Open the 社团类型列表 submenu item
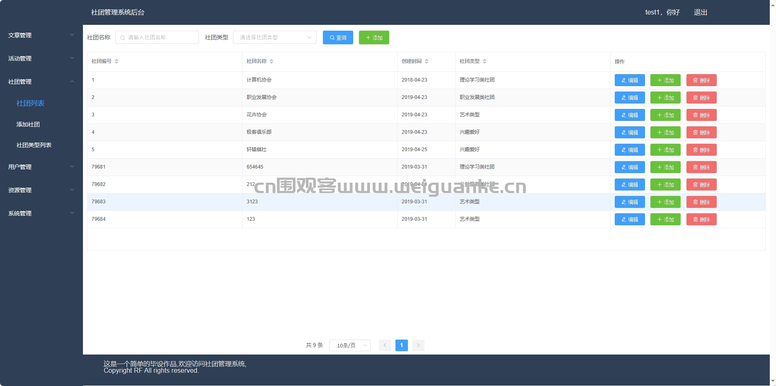 tap(34, 145)
